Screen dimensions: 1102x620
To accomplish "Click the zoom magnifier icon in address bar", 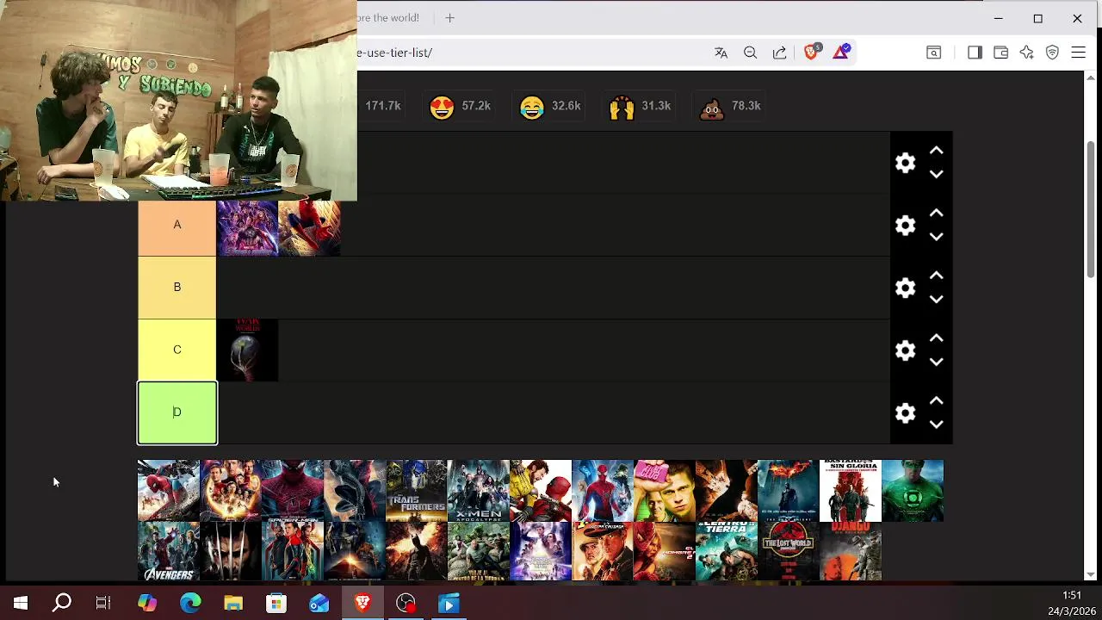I will point(750,53).
